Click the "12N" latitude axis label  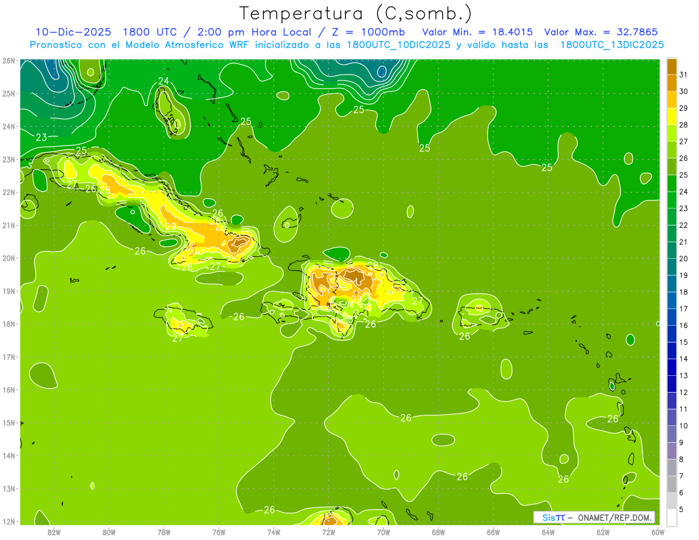[x=9, y=521]
